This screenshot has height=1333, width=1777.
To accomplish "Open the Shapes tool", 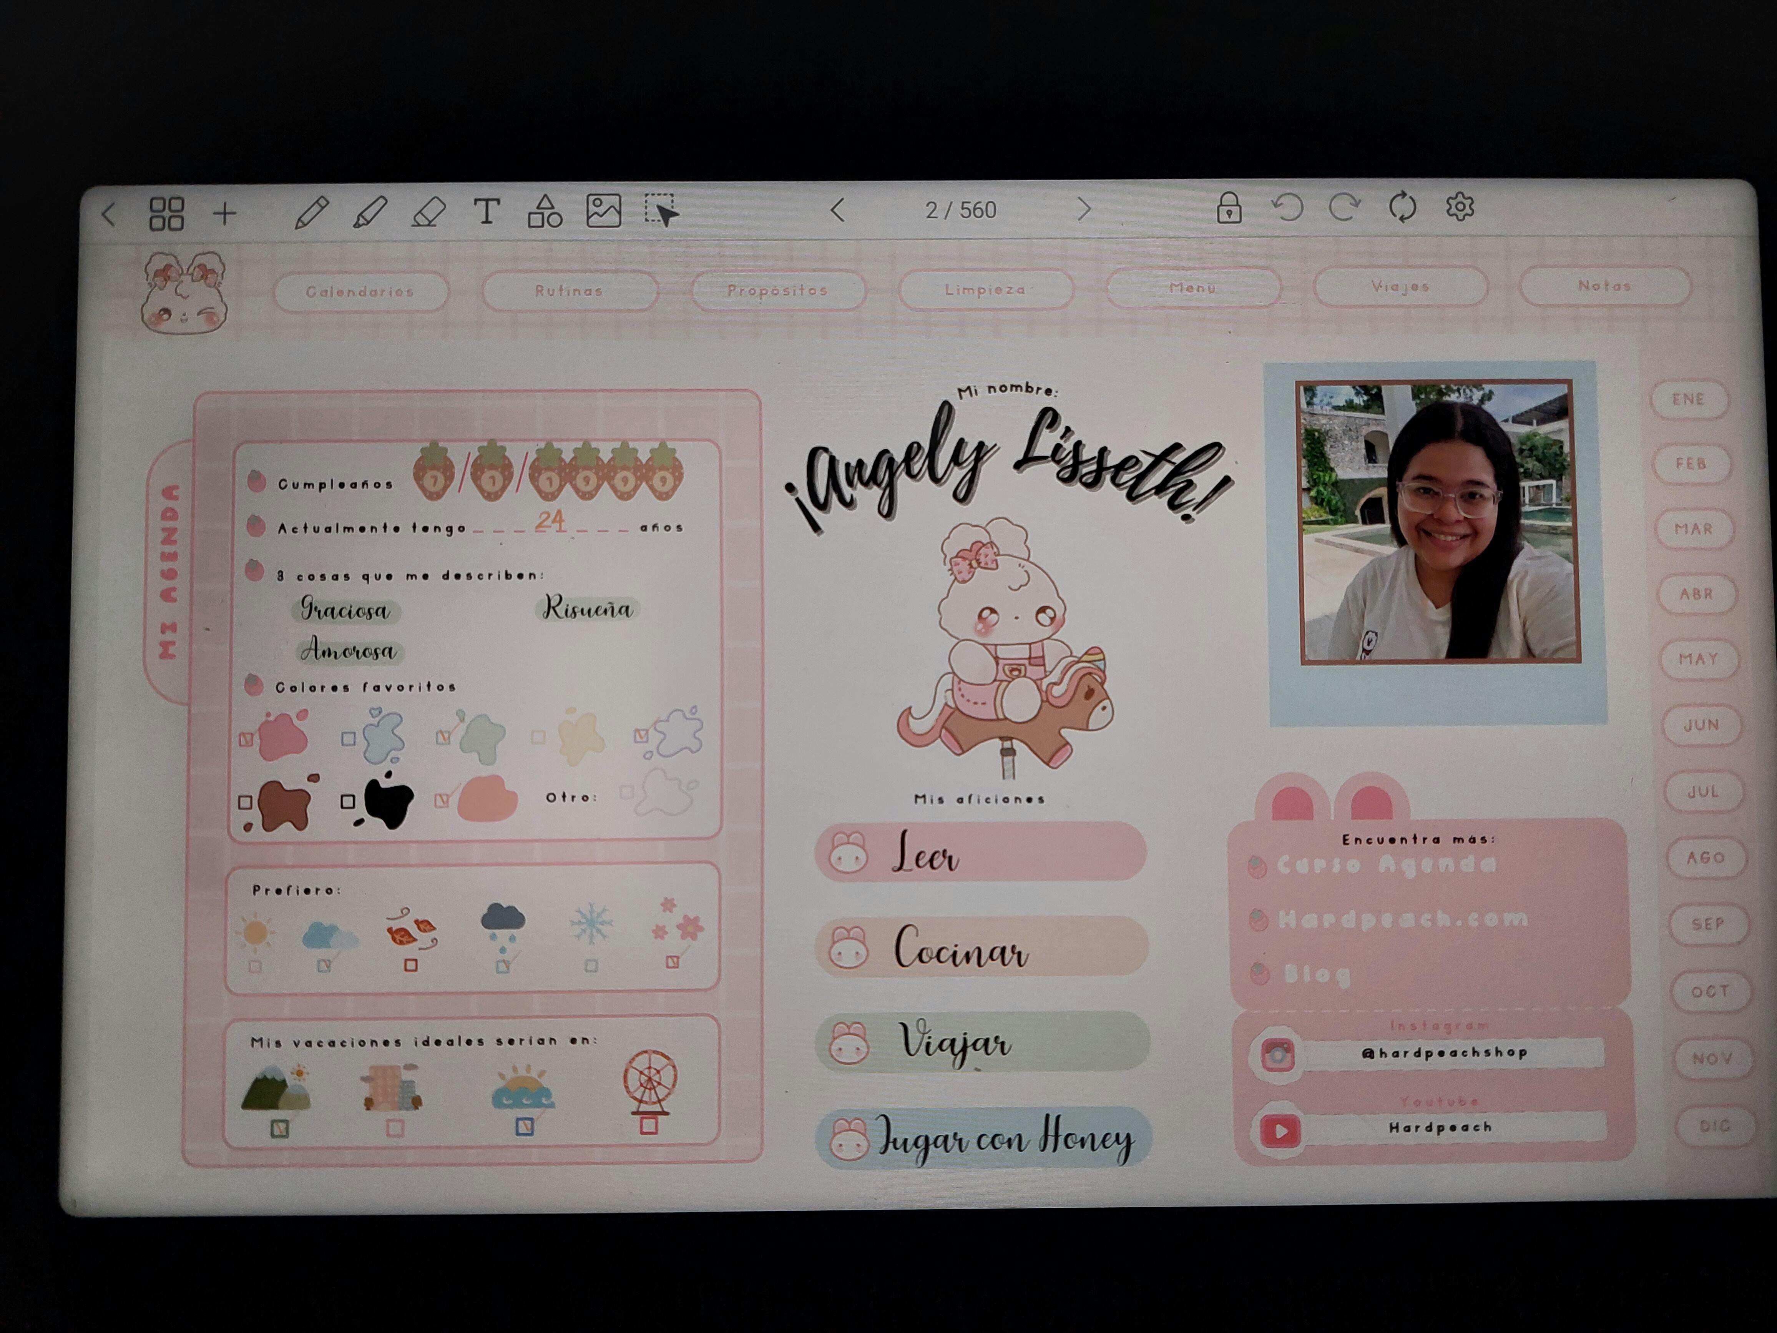I will (545, 211).
